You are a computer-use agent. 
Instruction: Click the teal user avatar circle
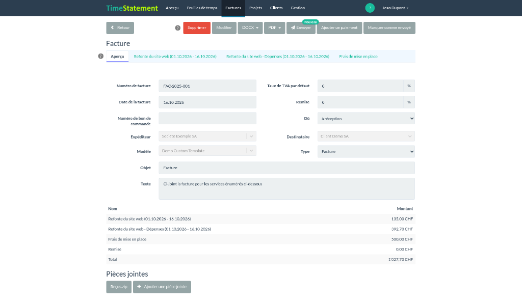(370, 8)
